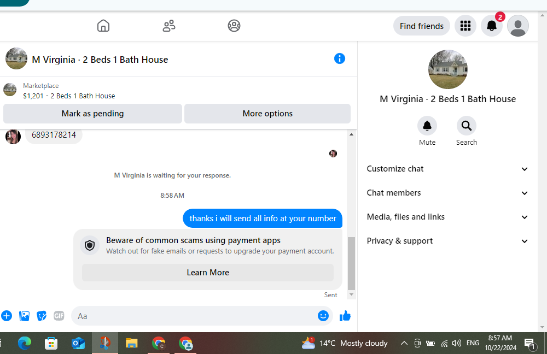Open emoji picker smiley icon
Screen dimensions: 547x354
click(x=323, y=316)
